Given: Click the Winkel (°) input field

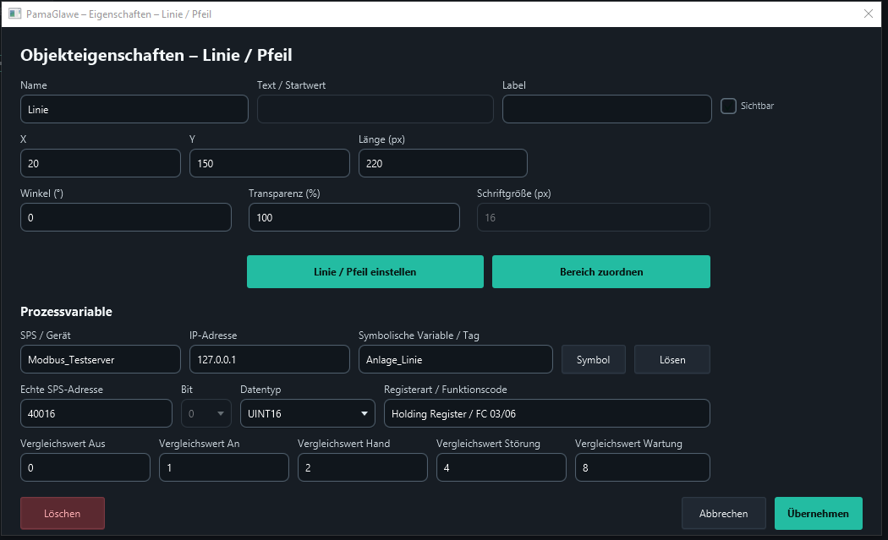Looking at the screenshot, I should click(126, 217).
